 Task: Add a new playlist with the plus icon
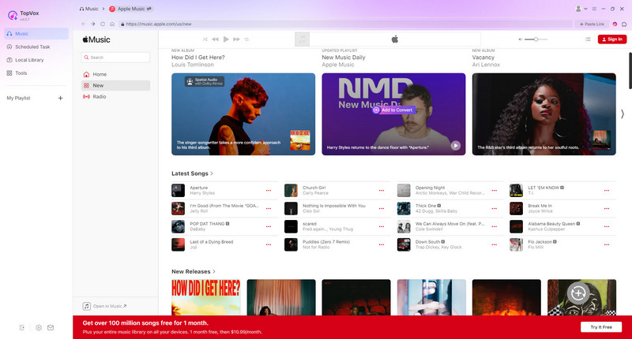pos(61,98)
